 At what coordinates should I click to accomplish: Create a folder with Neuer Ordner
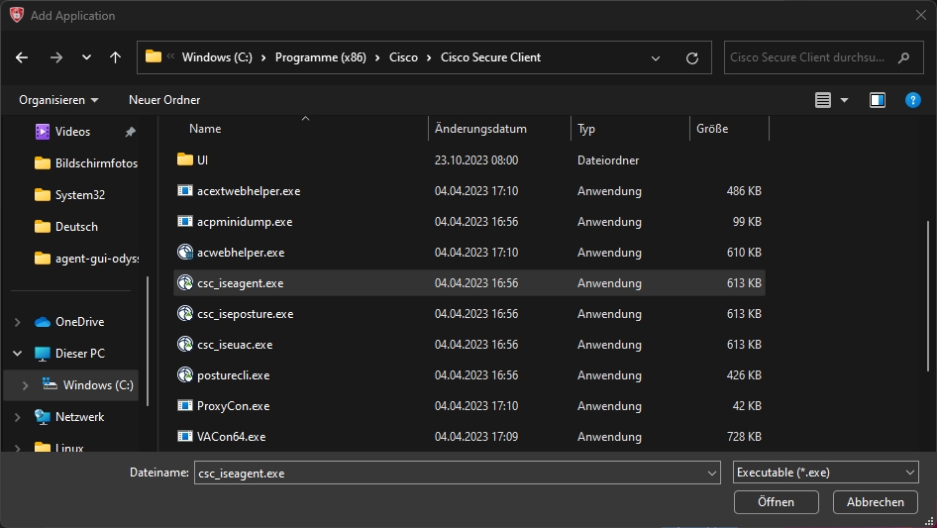[x=164, y=100]
